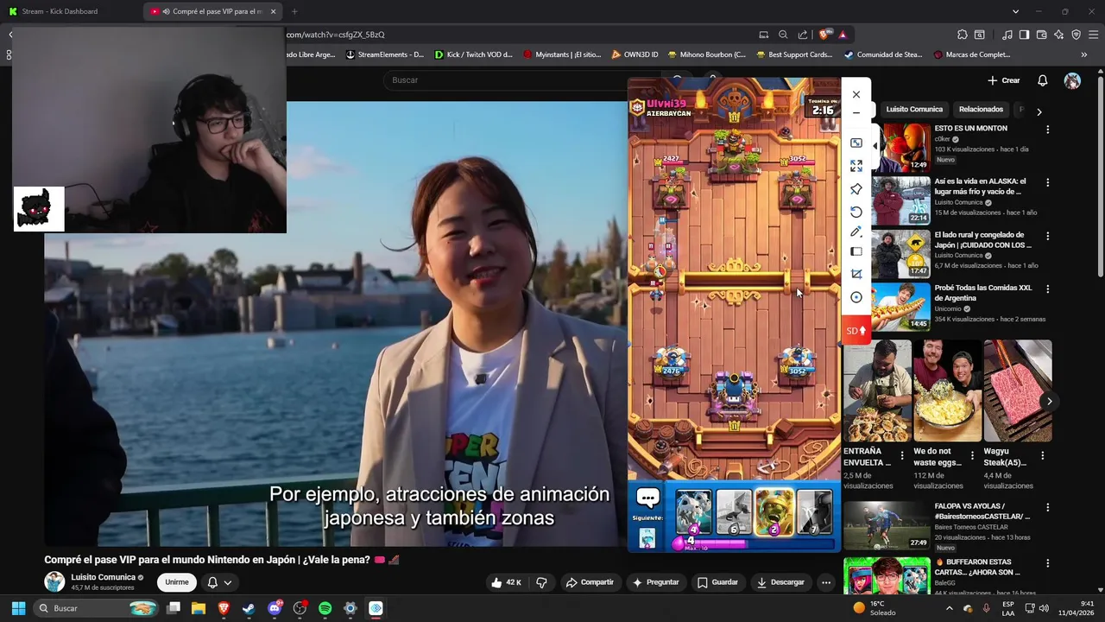Select the 6-elixir card in the hand
The image size is (1105, 622).
(734, 512)
